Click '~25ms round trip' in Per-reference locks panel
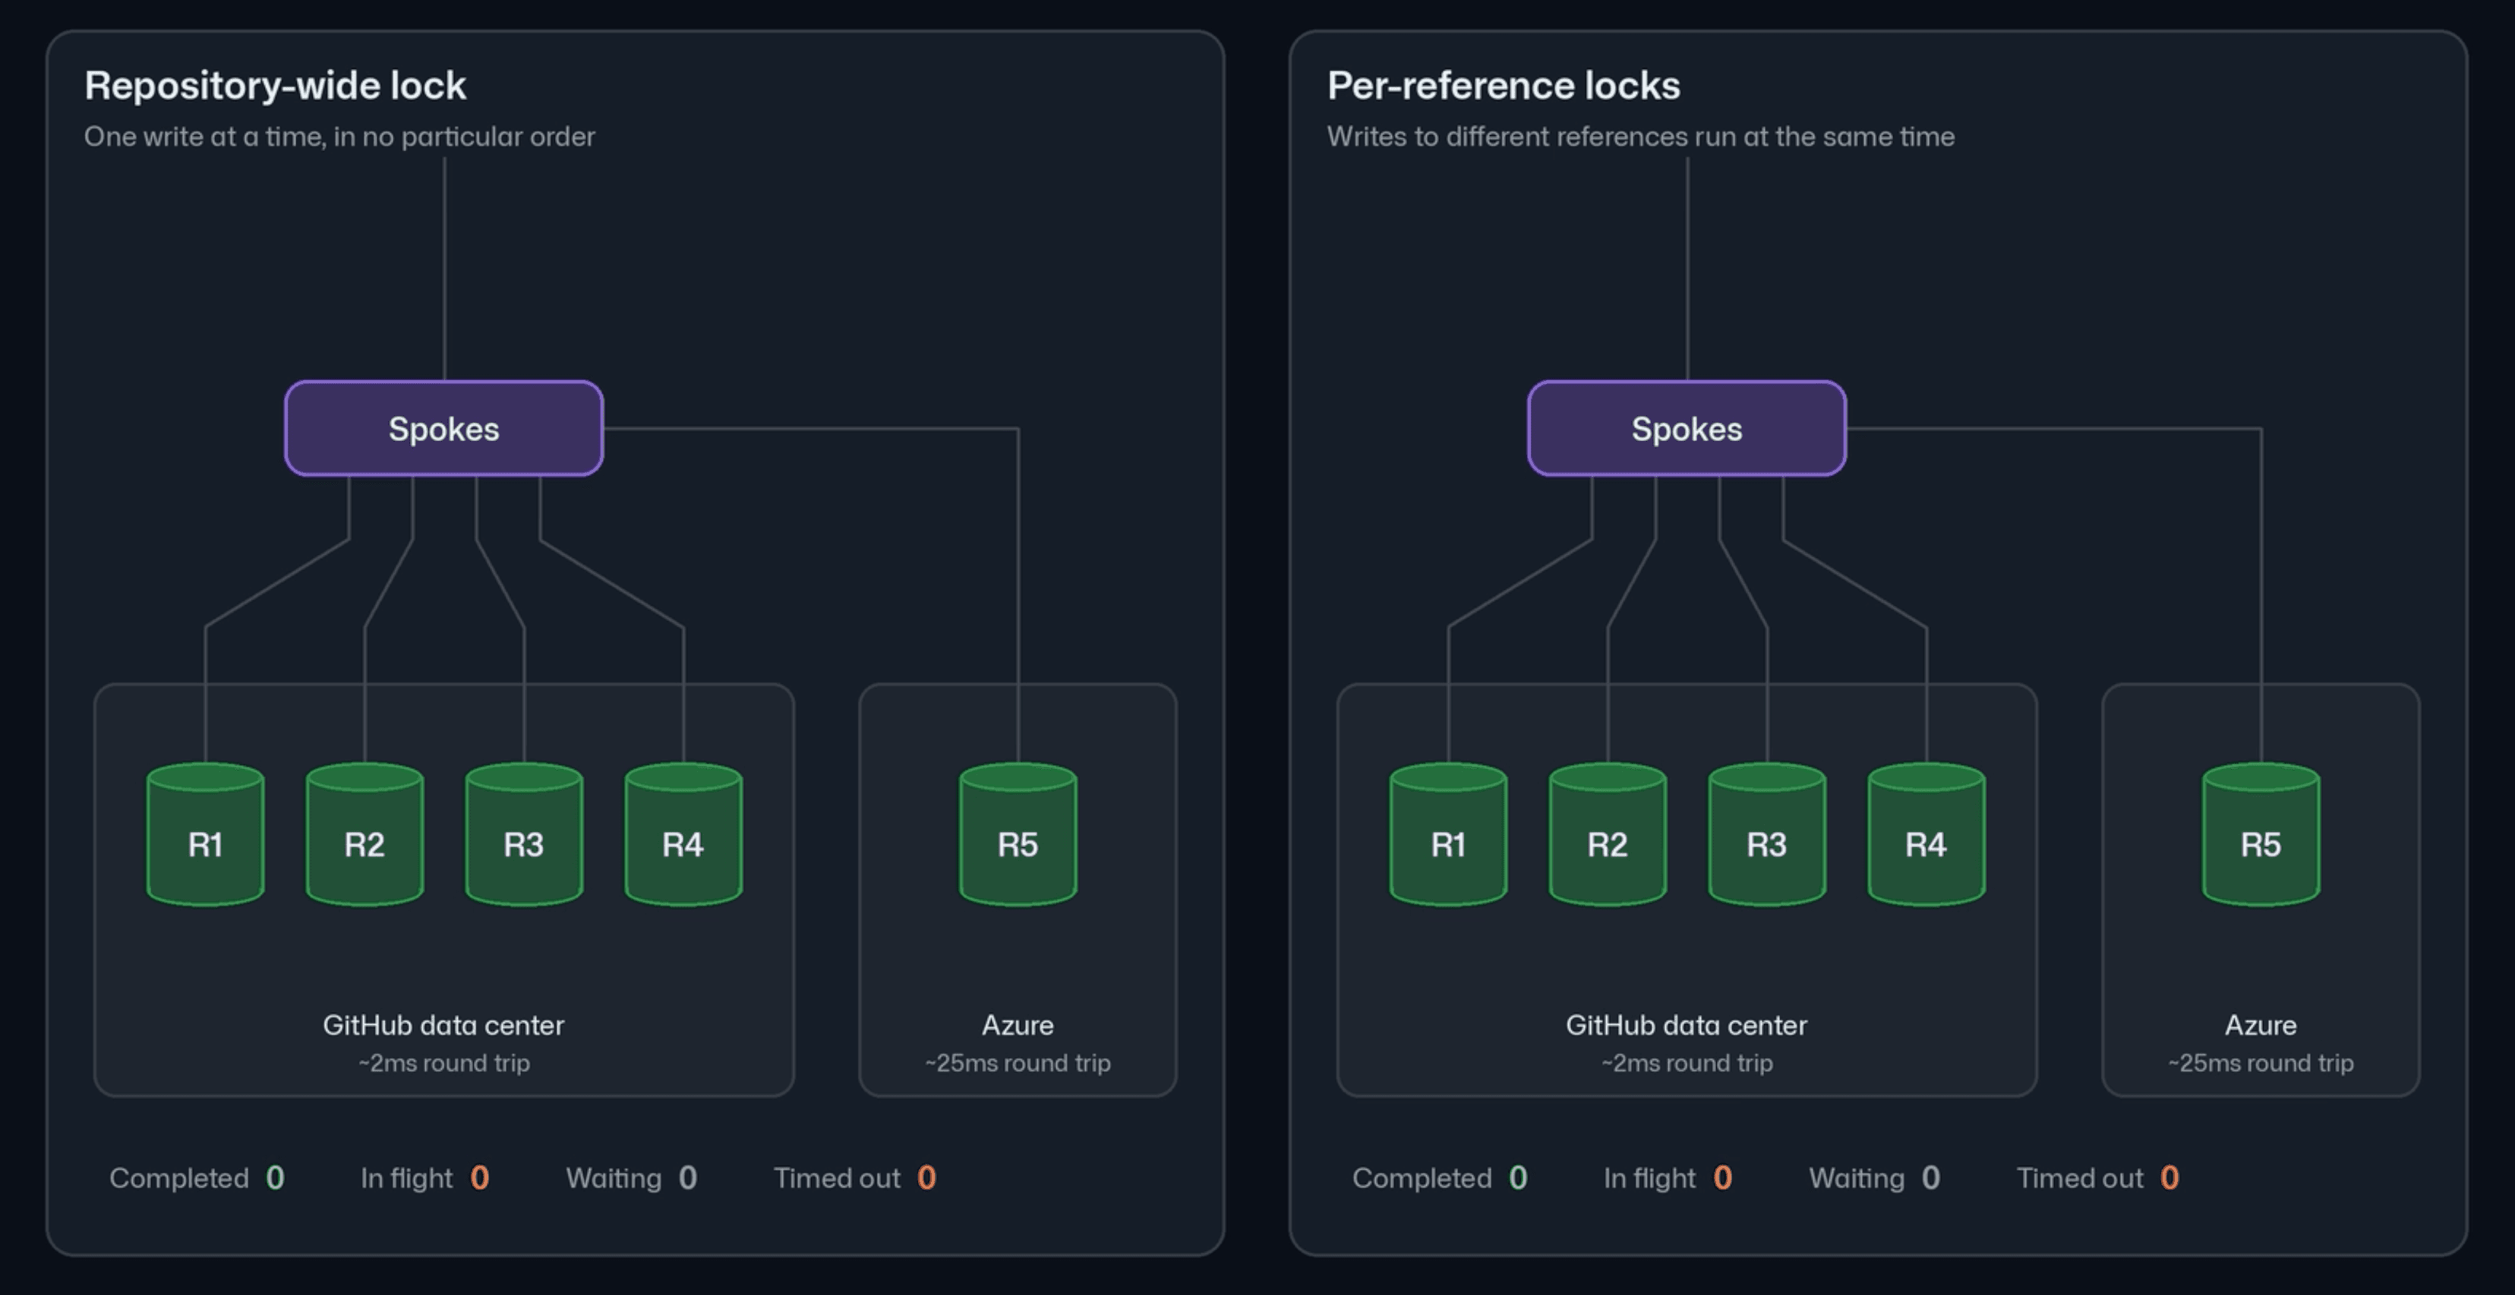The image size is (2515, 1295). (x=2260, y=1063)
